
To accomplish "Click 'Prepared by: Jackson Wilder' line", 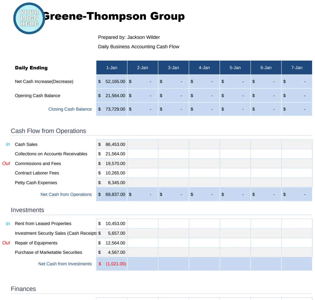I will click(129, 37).
